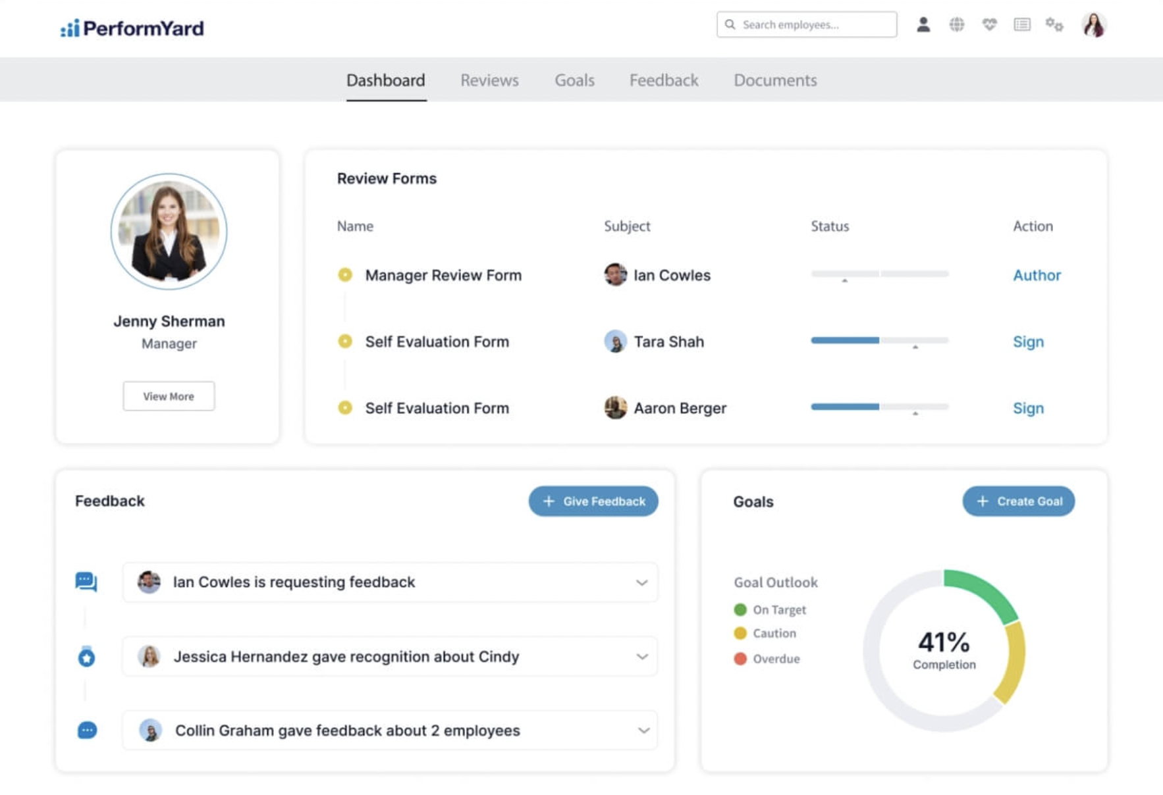
Task: Click the status progress bar for Aaron Berger
Action: tap(880, 407)
